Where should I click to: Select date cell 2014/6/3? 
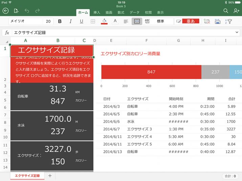tap(111, 106)
